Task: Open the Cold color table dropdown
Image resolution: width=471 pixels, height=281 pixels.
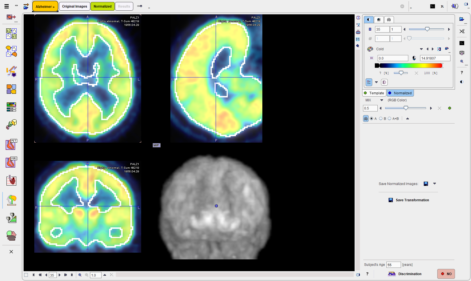Action: pos(421,49)
